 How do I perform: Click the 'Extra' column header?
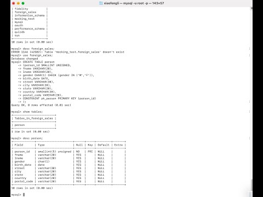point(118,145)
